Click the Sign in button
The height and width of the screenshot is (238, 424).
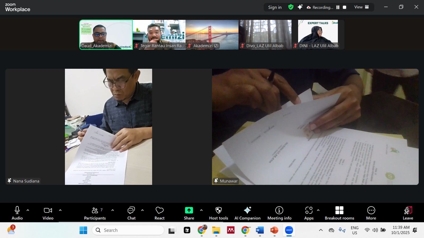275,7
